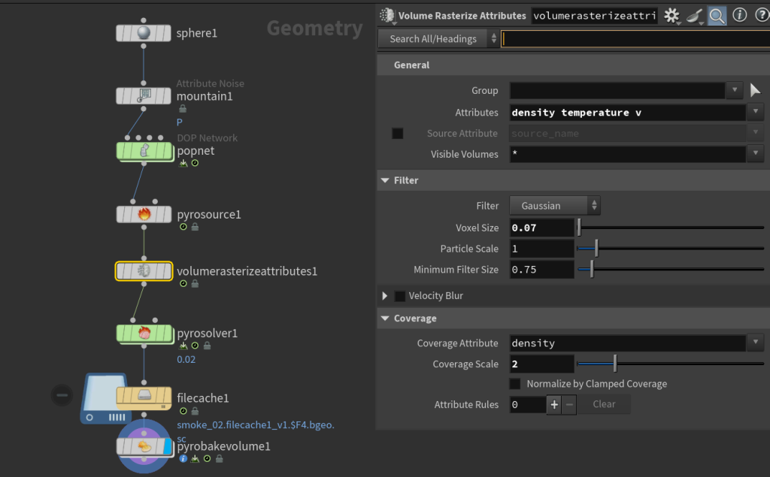Click the Attributes field with density temperature v
This screenshot has height=477, width=770.
[x=628, y=113]
